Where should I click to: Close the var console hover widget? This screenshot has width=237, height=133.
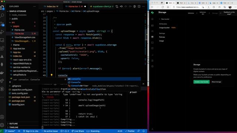pos(65,79)
